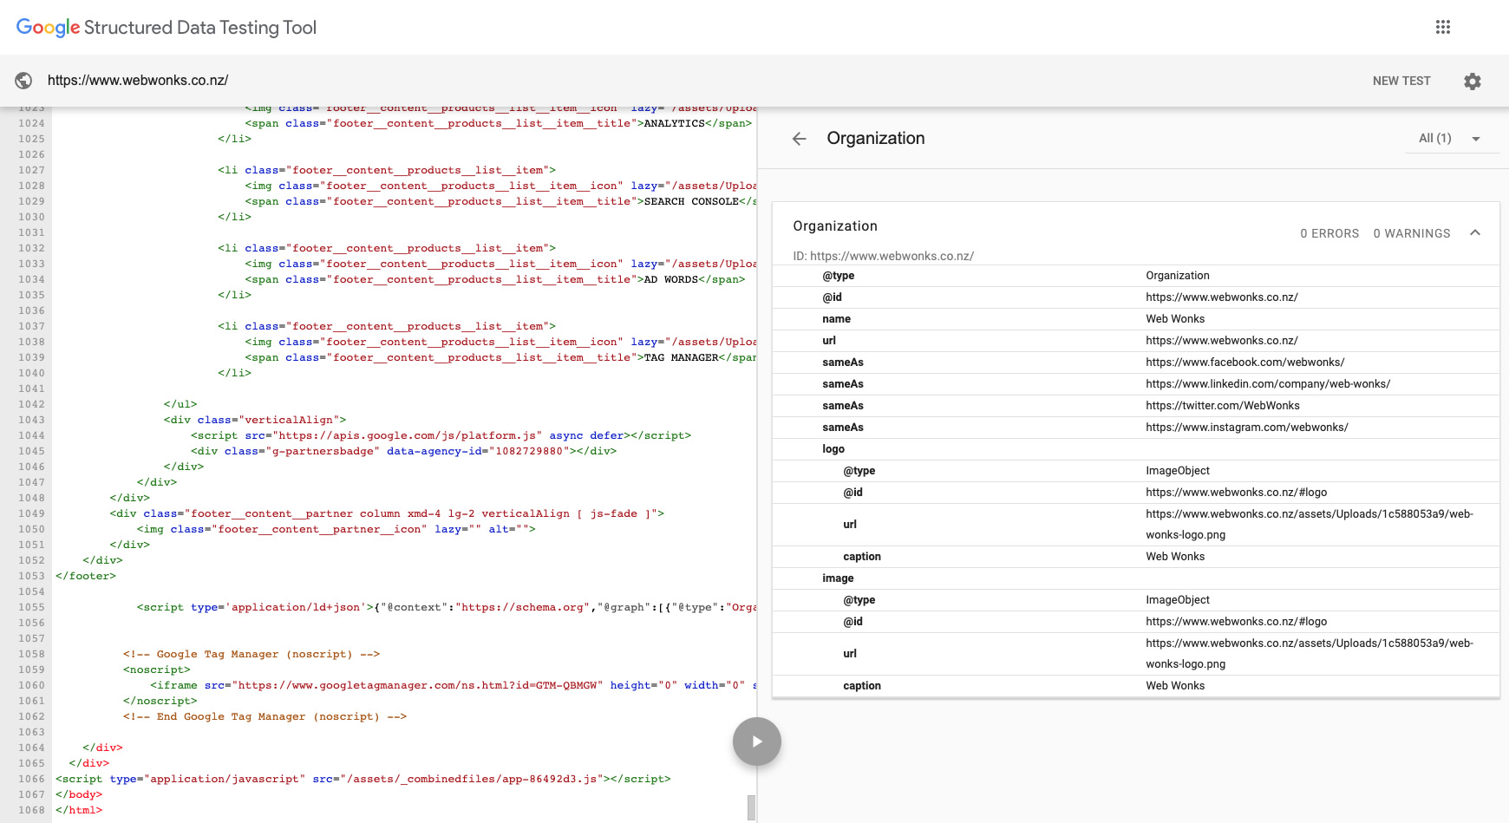Click the NEW TEST button
1509x823 pixels.
point(1401,81)
